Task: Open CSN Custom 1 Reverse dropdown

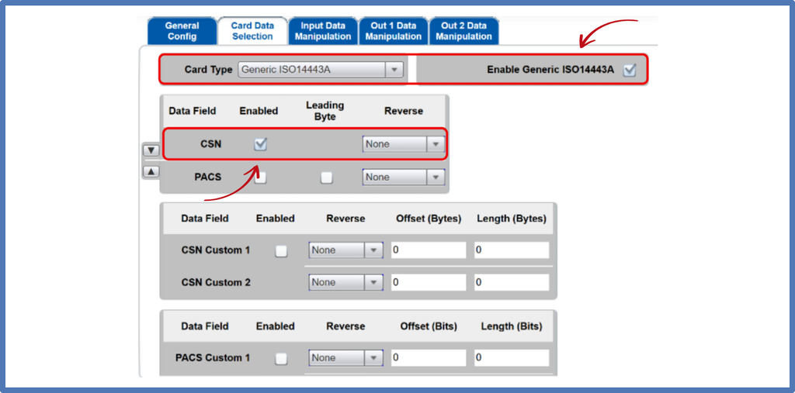Action: pos(345,250)
